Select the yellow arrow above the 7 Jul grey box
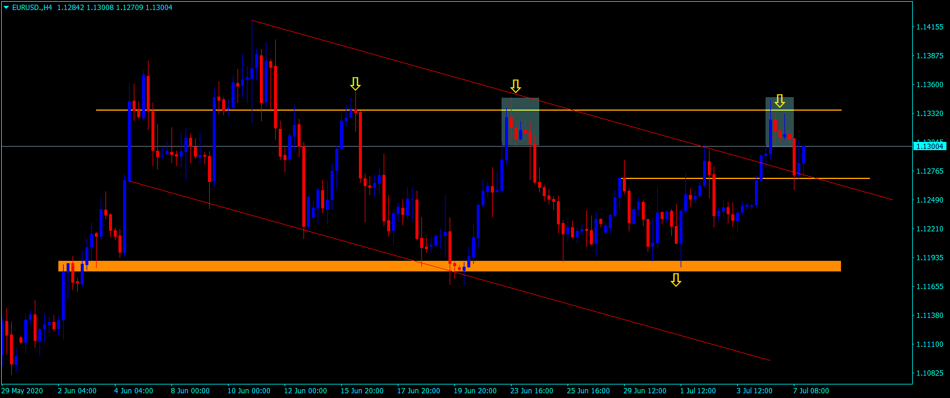This screenshot has width=950, height=398. [780, 101]
